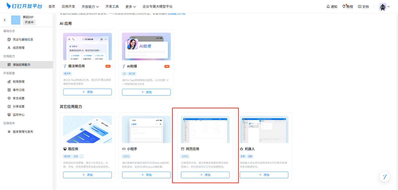
Task: Click the 魔法棒应用 preview thumbnail
Action: click(87, 47)
